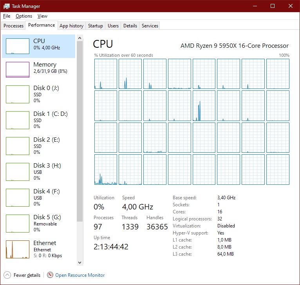Click the Hyper-V support Yes value

pyautogui.click(x=220, y=233)
